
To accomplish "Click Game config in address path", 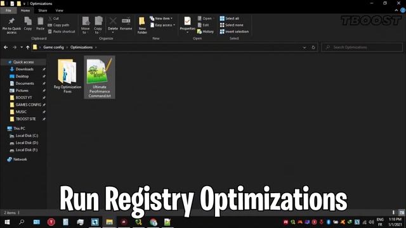I will (53, 47).
